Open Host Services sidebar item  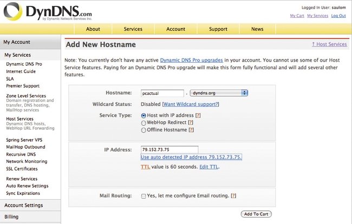pyautogui.click(x=19, y=119)
